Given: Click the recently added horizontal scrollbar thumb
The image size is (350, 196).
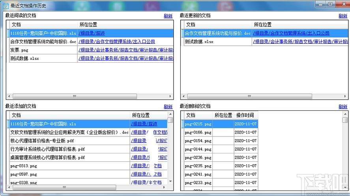Looking at the screenshot, I should click(x=64, y=187).
